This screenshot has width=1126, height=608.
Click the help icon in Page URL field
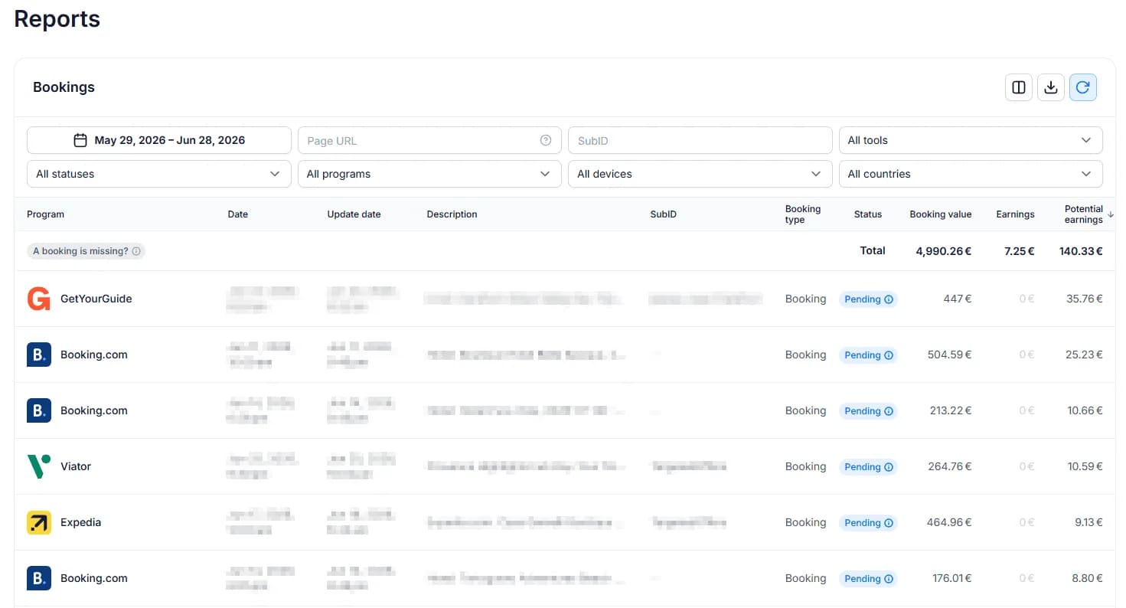tap(546, 140)
